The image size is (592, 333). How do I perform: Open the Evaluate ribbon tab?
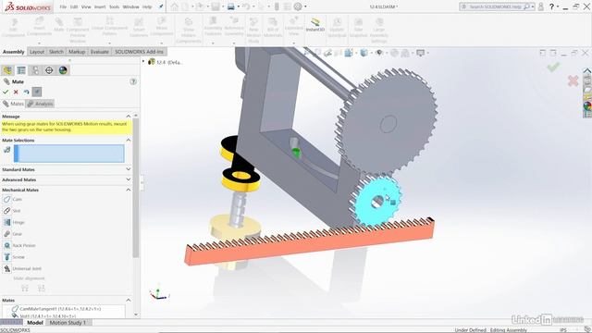[100, 52]
